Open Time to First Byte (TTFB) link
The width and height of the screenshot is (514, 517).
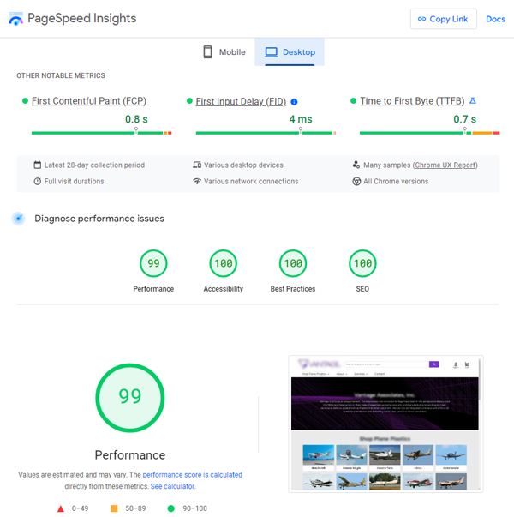pos(411,101)
